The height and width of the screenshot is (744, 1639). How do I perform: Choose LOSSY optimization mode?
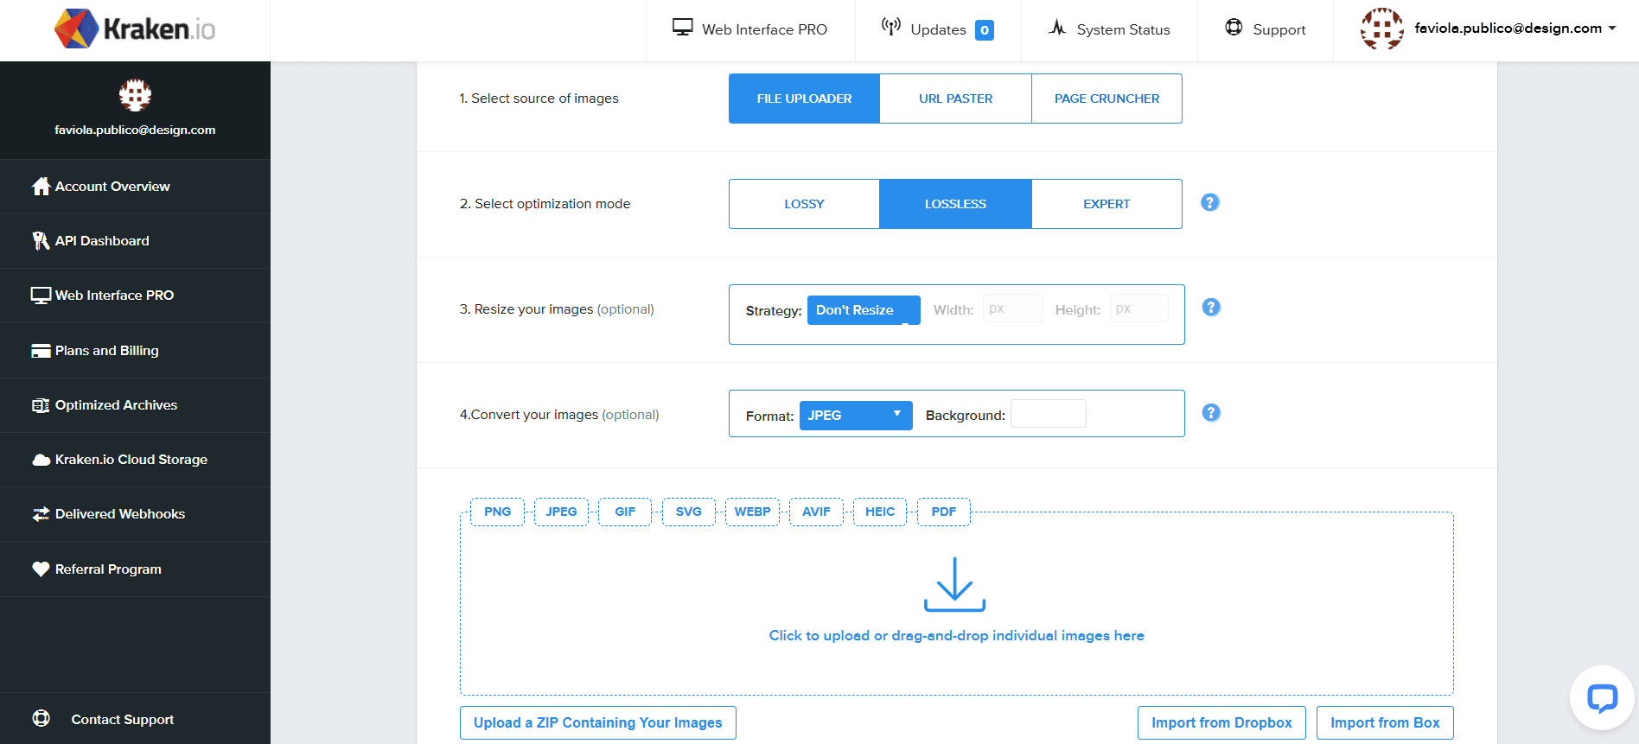coord(804,204)
